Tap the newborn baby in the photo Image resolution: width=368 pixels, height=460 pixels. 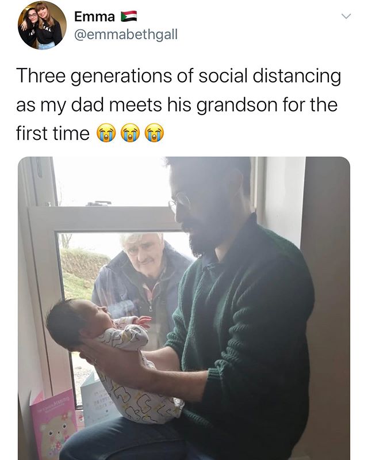coord(114,352)
